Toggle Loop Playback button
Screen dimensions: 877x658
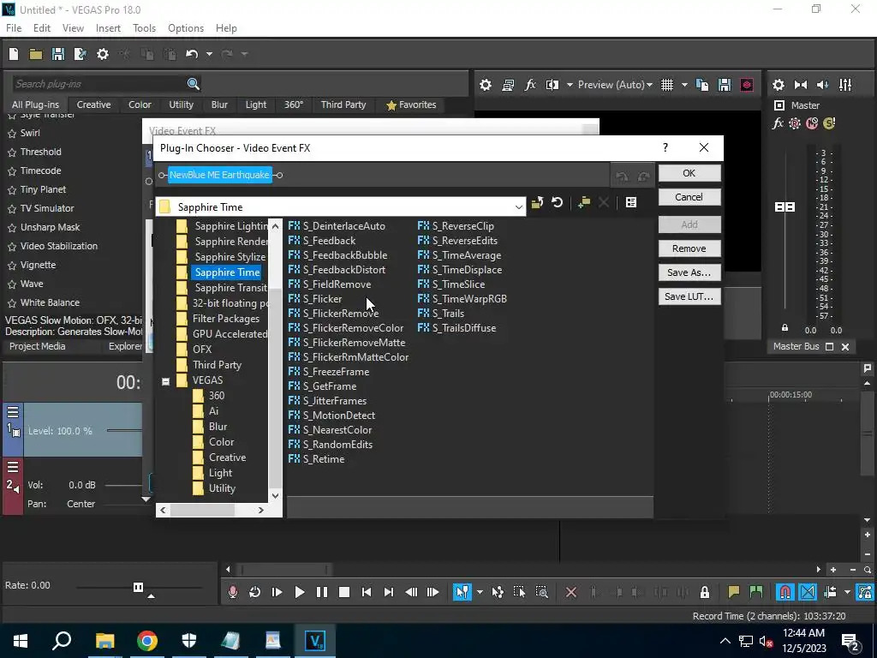[x=254, y=592]
